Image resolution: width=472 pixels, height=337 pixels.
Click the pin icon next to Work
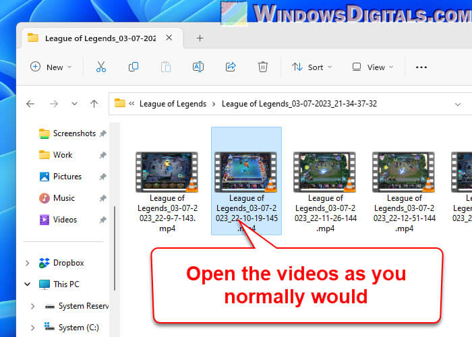click(x=103, y=155)
